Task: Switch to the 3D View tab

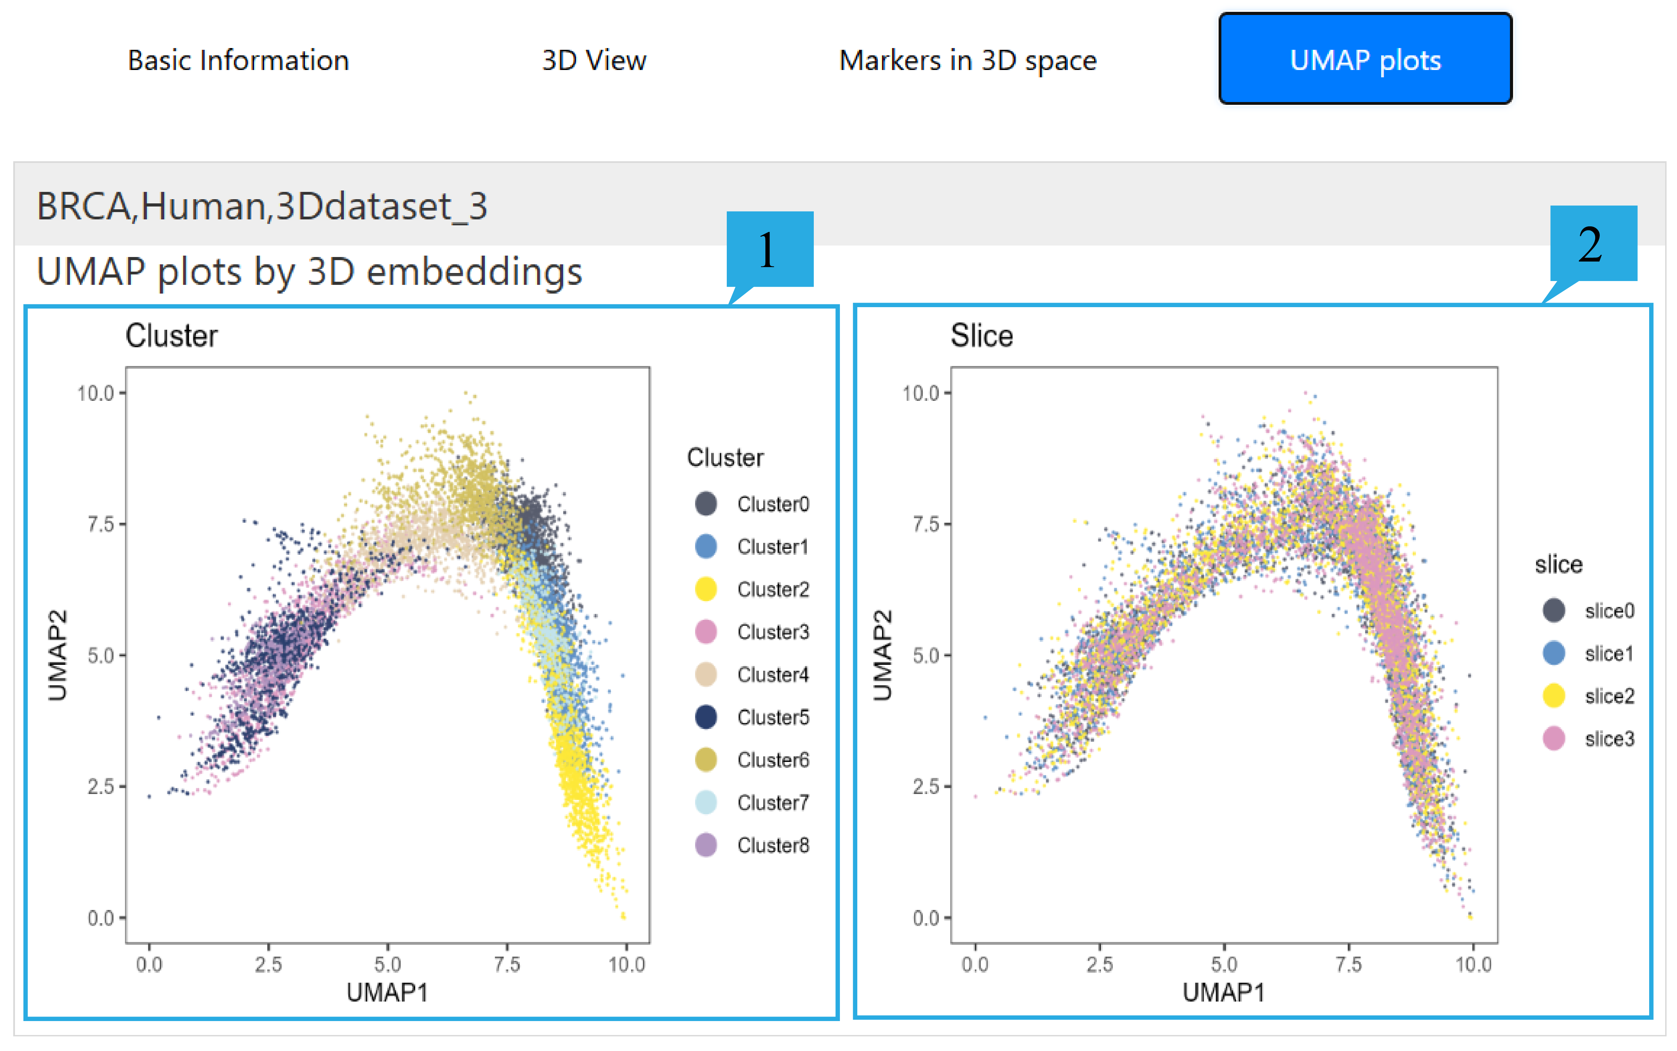Action: click(594, 61)
